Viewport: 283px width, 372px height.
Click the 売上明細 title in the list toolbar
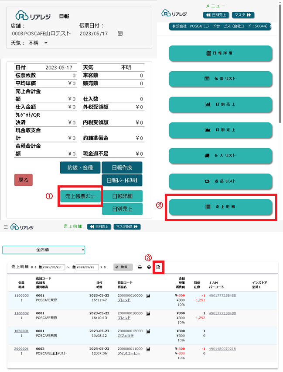[x=20, y=267]
